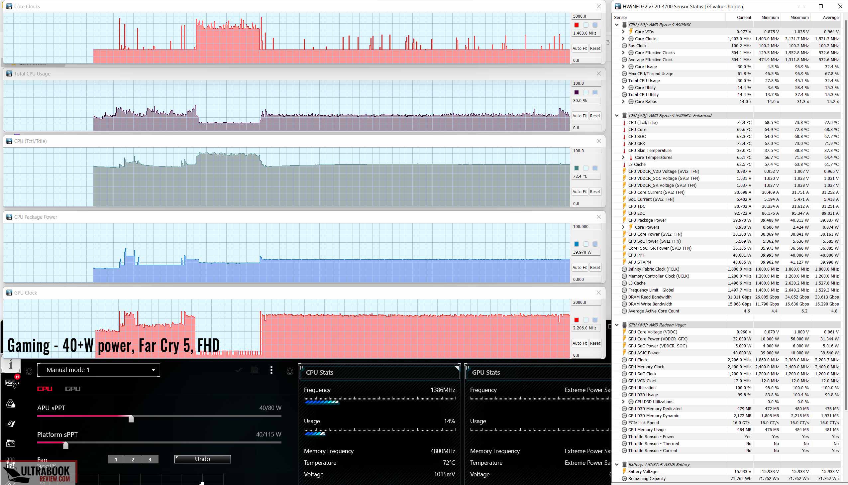Screen dimensions: 848x485
Task: Click the Platform sPPT slider handle
Action: click(x=65, y=445)
